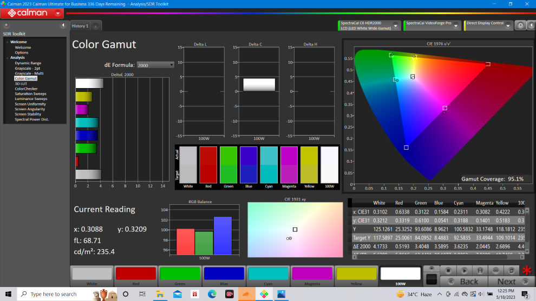
Task: Select the Blue pattern swatch at bottom
Action: coord(224,276)
